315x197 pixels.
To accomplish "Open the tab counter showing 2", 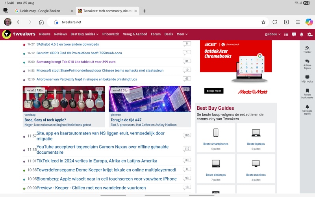I will click(286, 22).
